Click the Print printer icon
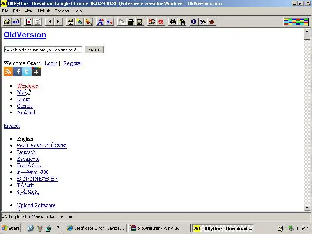The width and height of the screenshot is (312, 234). tap(131, 21)
